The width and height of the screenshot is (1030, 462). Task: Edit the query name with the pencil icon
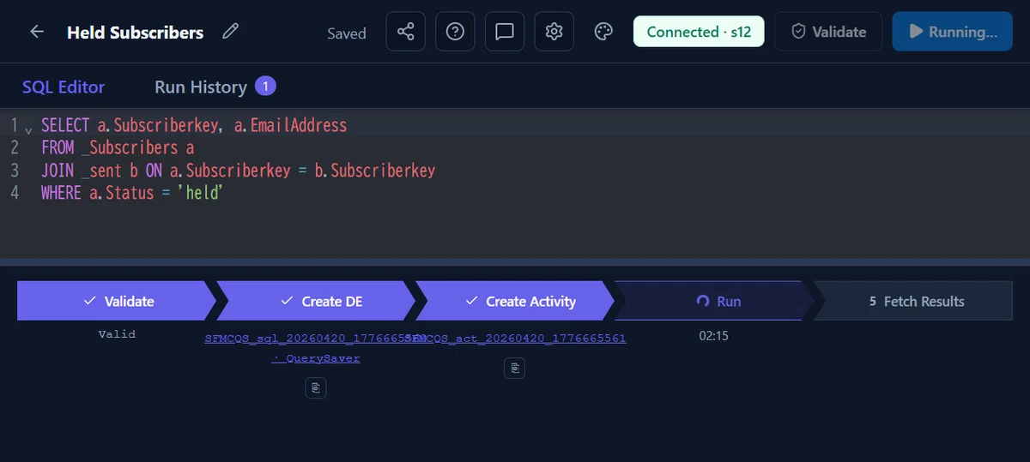230,33
